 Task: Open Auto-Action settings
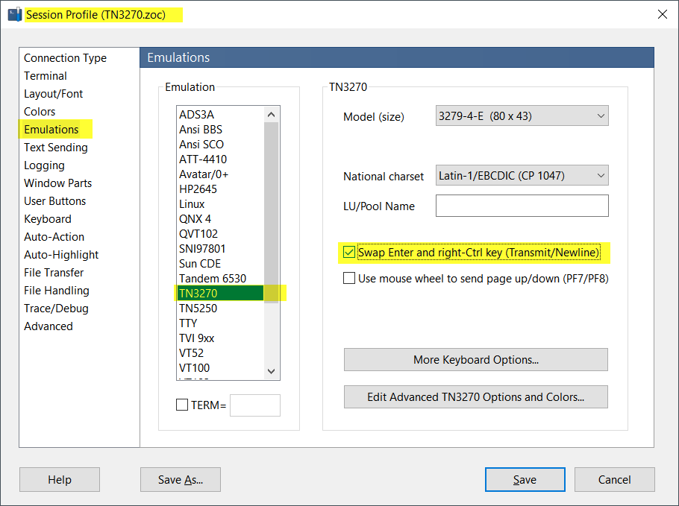click(x=54, y=236)
